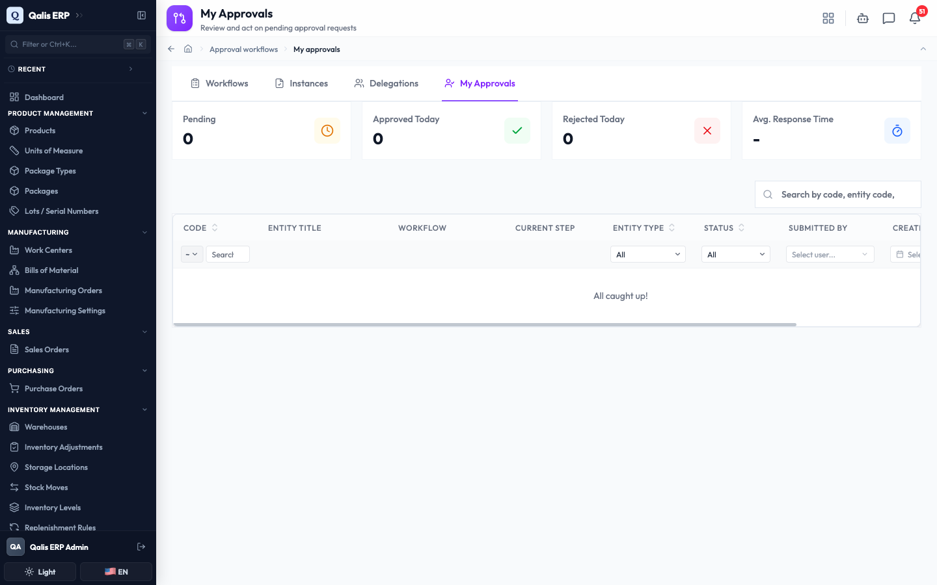
Task: Open notifications bell with 51 badge
Action: [x=916, y=17]
